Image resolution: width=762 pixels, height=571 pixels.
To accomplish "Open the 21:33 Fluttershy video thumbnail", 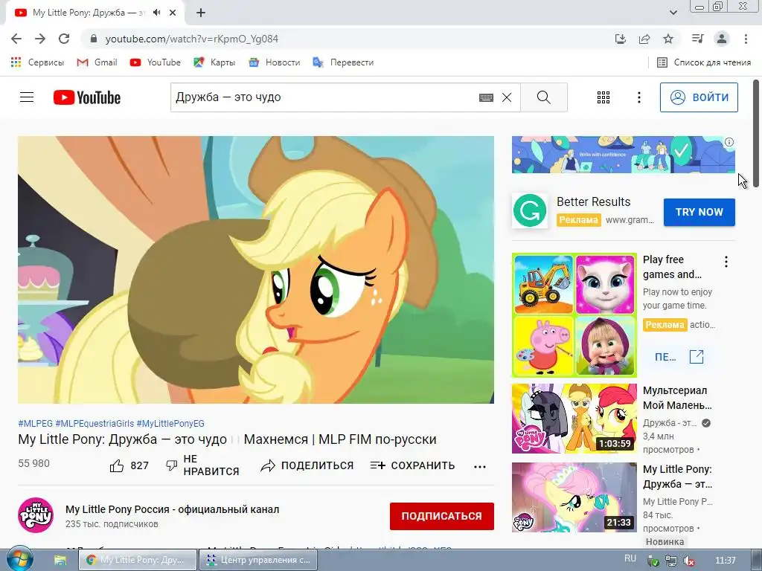I will click(x=574, y=497).
